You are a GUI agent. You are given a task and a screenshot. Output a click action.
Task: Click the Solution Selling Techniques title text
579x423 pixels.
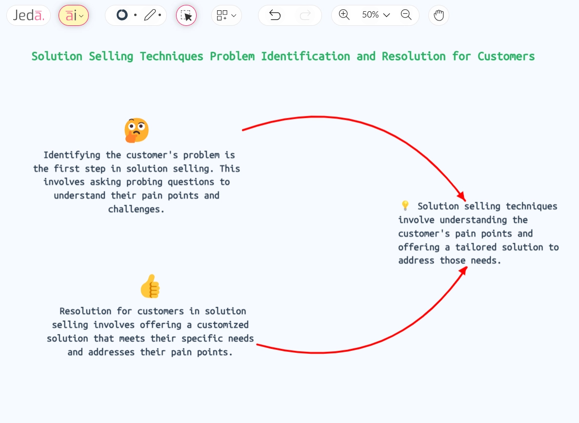[x=282, y=56]
